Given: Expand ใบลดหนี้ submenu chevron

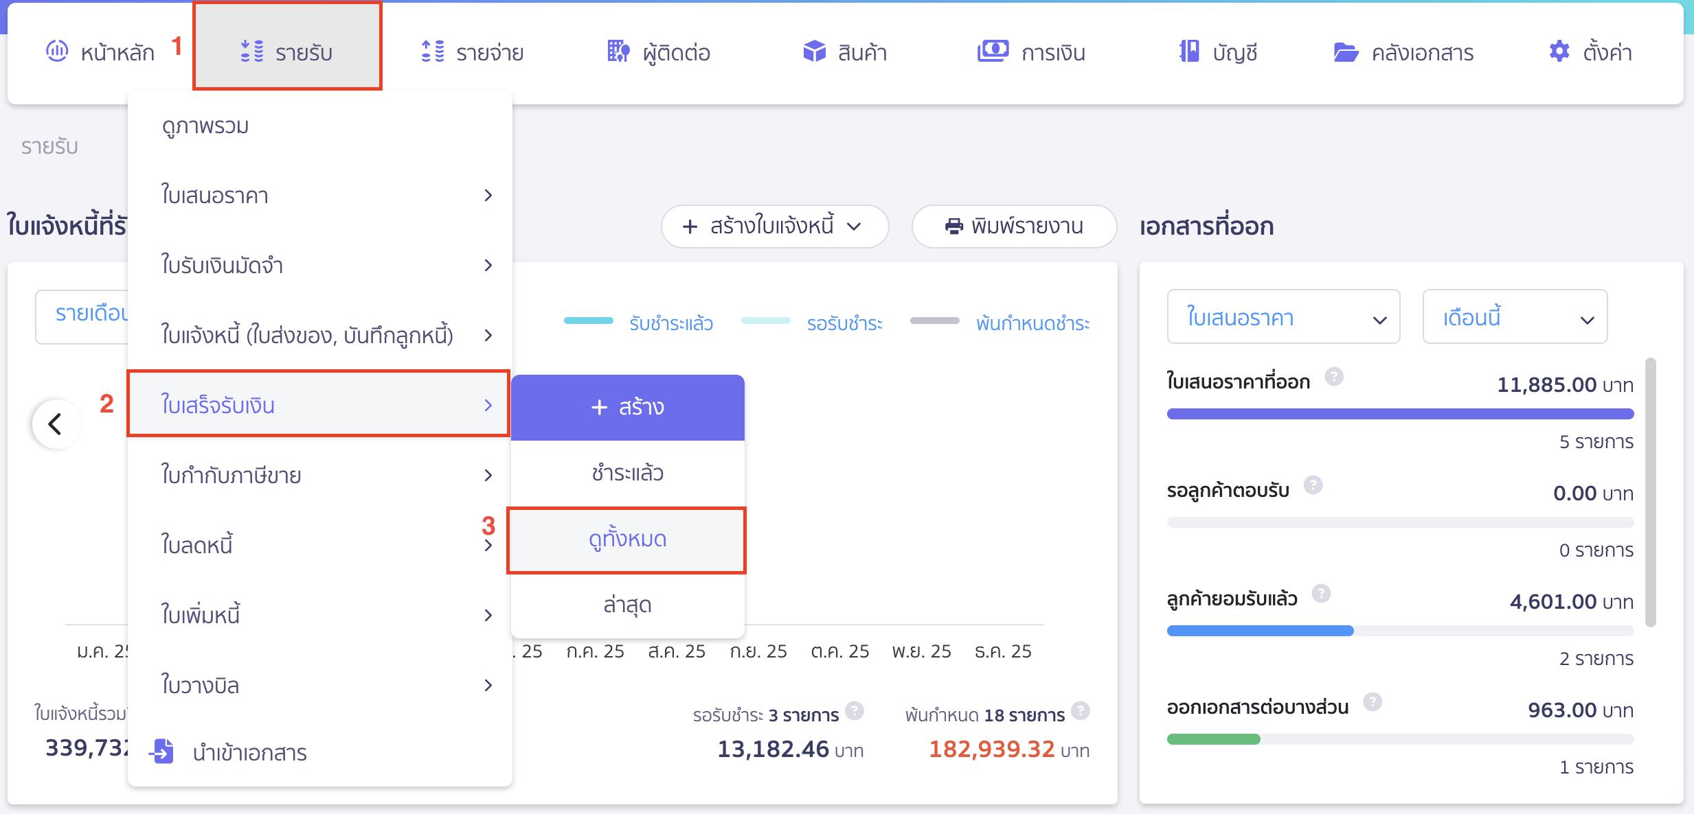Looking at the screenshot, I should 488,546.
